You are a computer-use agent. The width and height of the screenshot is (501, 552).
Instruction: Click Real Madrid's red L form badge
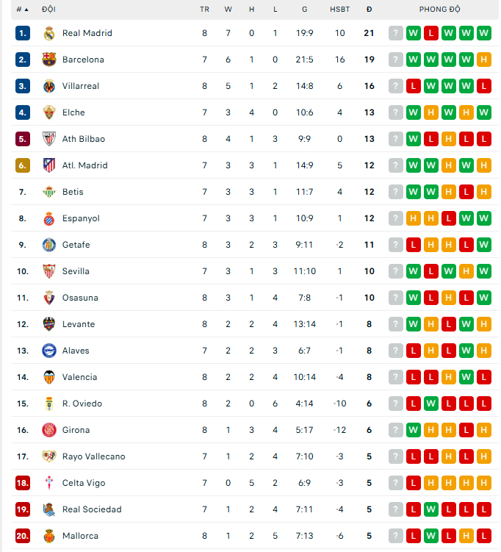click(431, 33)
